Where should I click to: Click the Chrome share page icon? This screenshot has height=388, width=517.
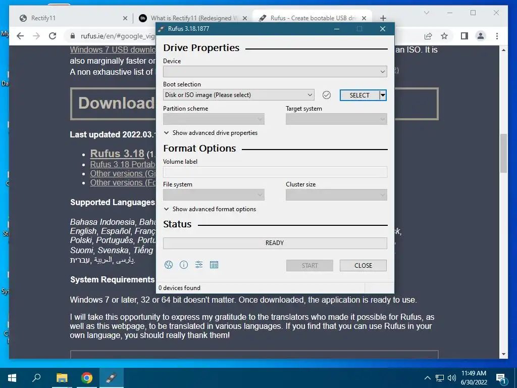428,36
